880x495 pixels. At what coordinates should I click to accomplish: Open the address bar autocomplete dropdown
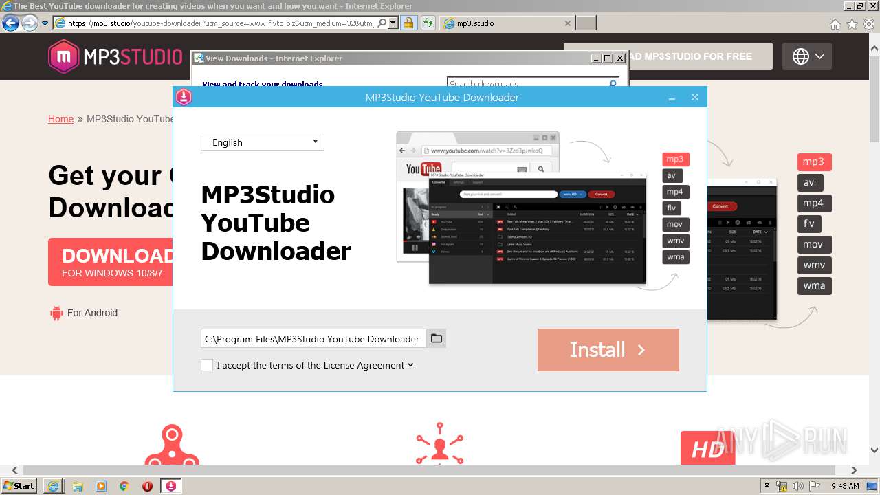click(393, 23)
